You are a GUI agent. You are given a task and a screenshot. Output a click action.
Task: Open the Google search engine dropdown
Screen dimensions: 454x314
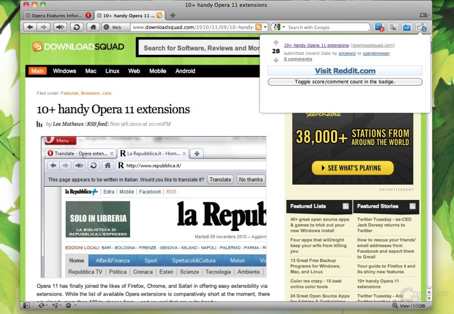coord(279,27)
